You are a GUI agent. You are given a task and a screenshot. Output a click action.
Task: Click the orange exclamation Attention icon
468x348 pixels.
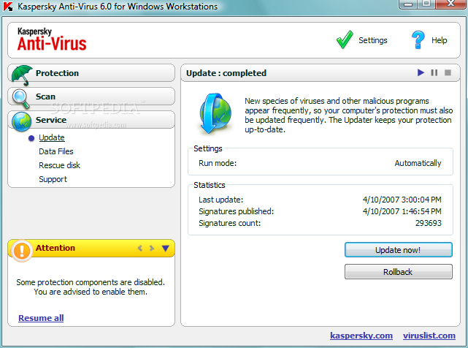22,251
